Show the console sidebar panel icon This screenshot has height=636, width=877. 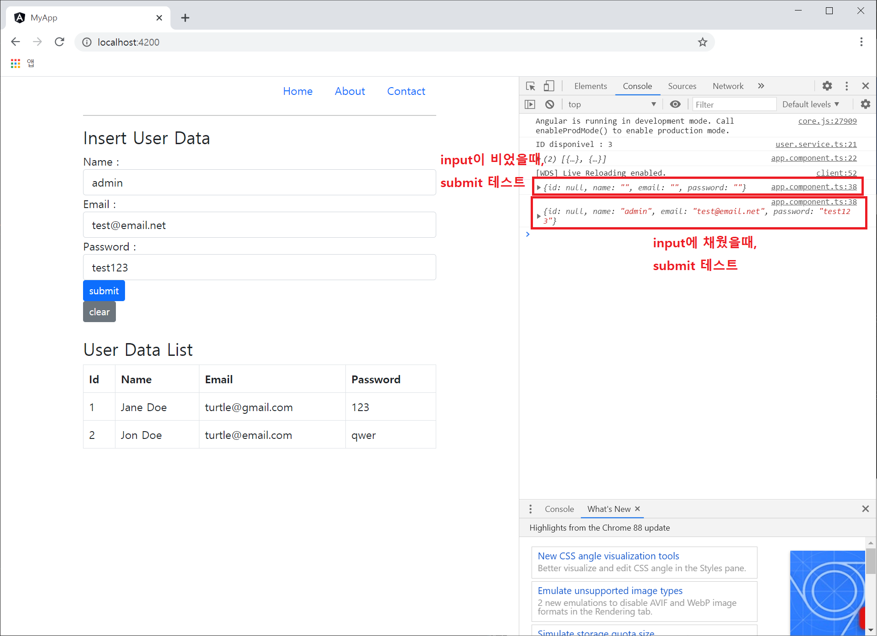point(530,104)
